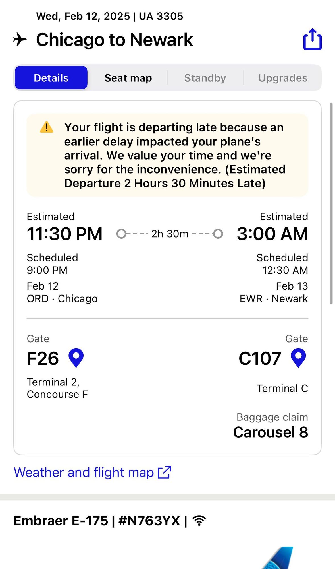
Task: Tap the Wi-Fi icon beside aircraft number
Action: pos(199,521)
